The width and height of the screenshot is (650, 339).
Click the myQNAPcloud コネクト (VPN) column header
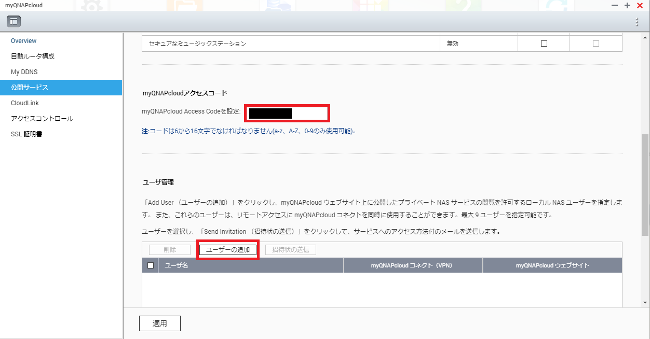click(x=413, y=265)
